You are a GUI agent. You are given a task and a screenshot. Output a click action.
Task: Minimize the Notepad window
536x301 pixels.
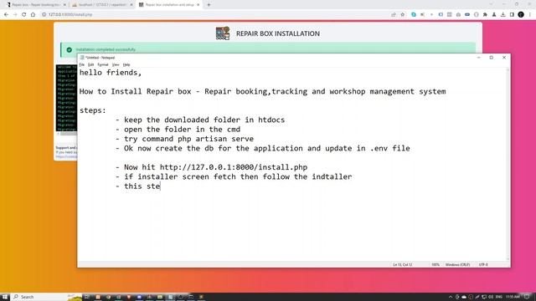(479, 58)
